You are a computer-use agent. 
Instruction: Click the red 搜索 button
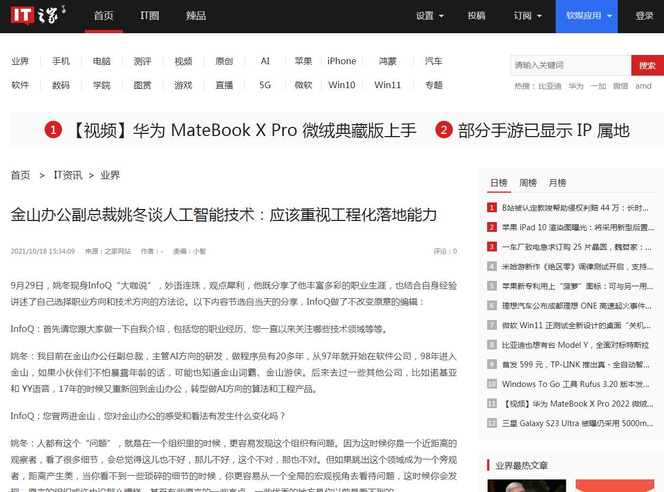coord(648,65)
